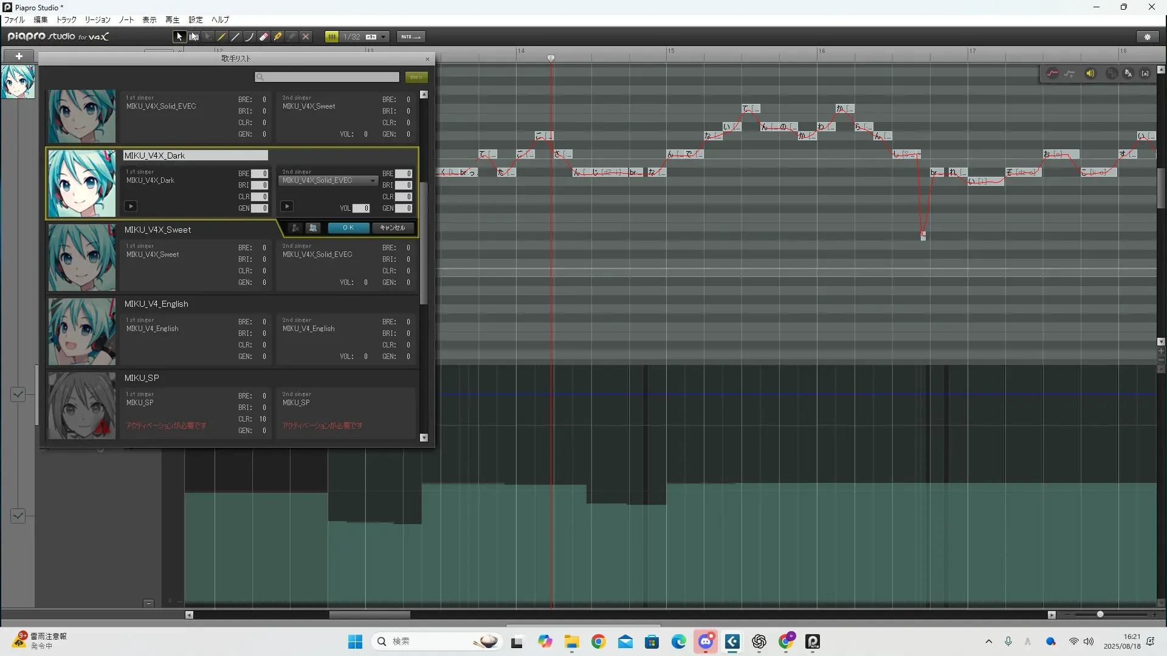Image resolution: width=1167 pixels, height=656 pixels.
Task: Expand the upper track lane chevron
Action: (x=18, y=395)
